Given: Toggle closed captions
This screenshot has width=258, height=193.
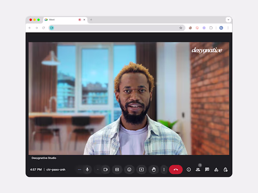Looking at the screenshot, I should point(117,170).
